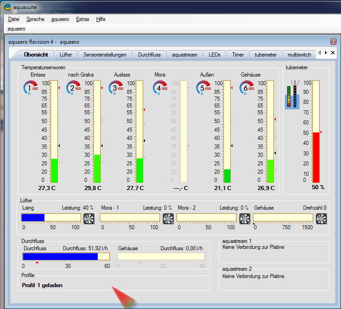
Task: Click the Durchfluss 51,92 l/h flow bar
Action: pyautogui.click(x=66, y=257)
